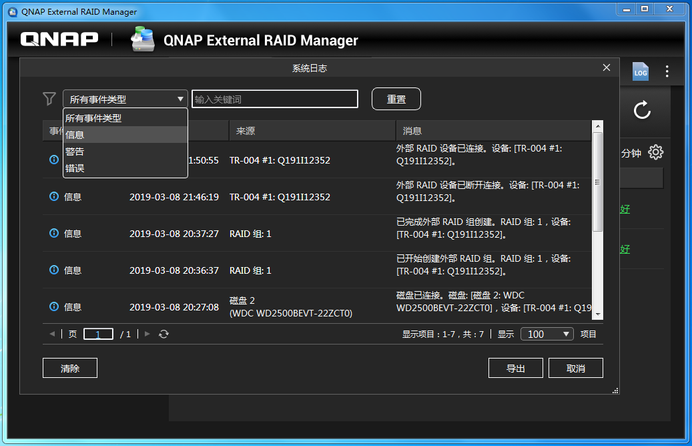This screenshot has height=446, width=692.
Task: Click the 已完成外部 RAID 组创建 message
Action: [483, 228]
